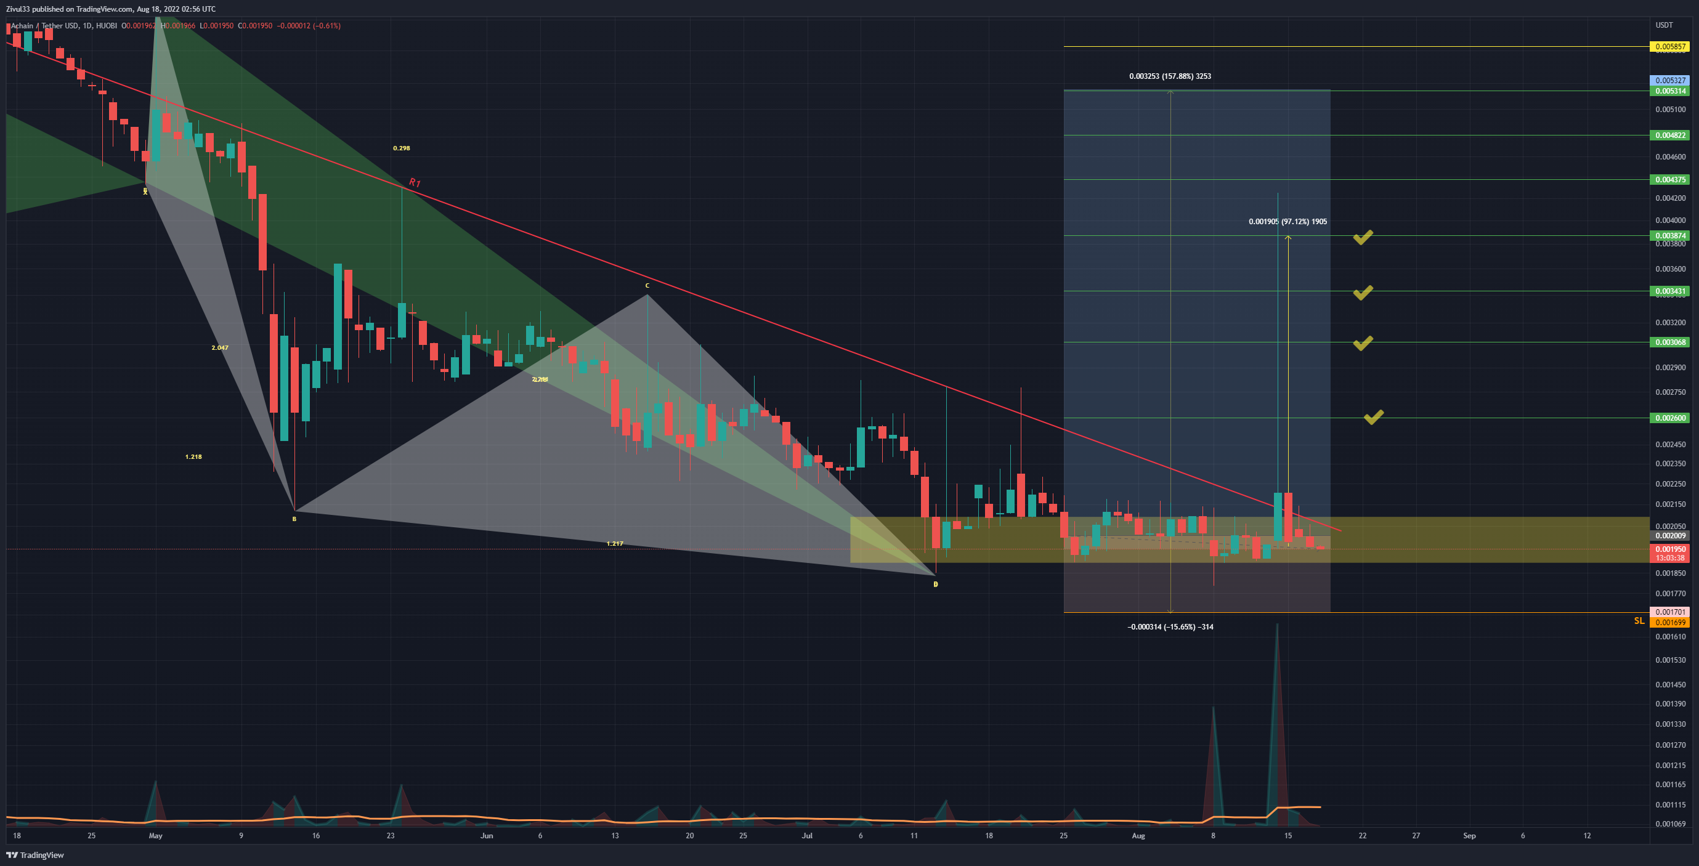Click the 0.003600 price axis tick
The image size is (1699, 866).
(x=1670, y=269)
